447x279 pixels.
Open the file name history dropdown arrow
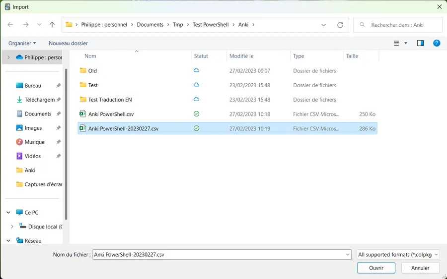click(x=348, y=255)
